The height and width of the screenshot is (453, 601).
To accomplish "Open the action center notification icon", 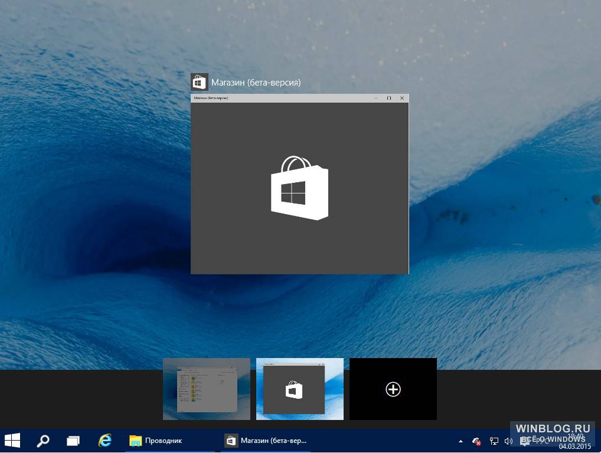I will point(525,441).
